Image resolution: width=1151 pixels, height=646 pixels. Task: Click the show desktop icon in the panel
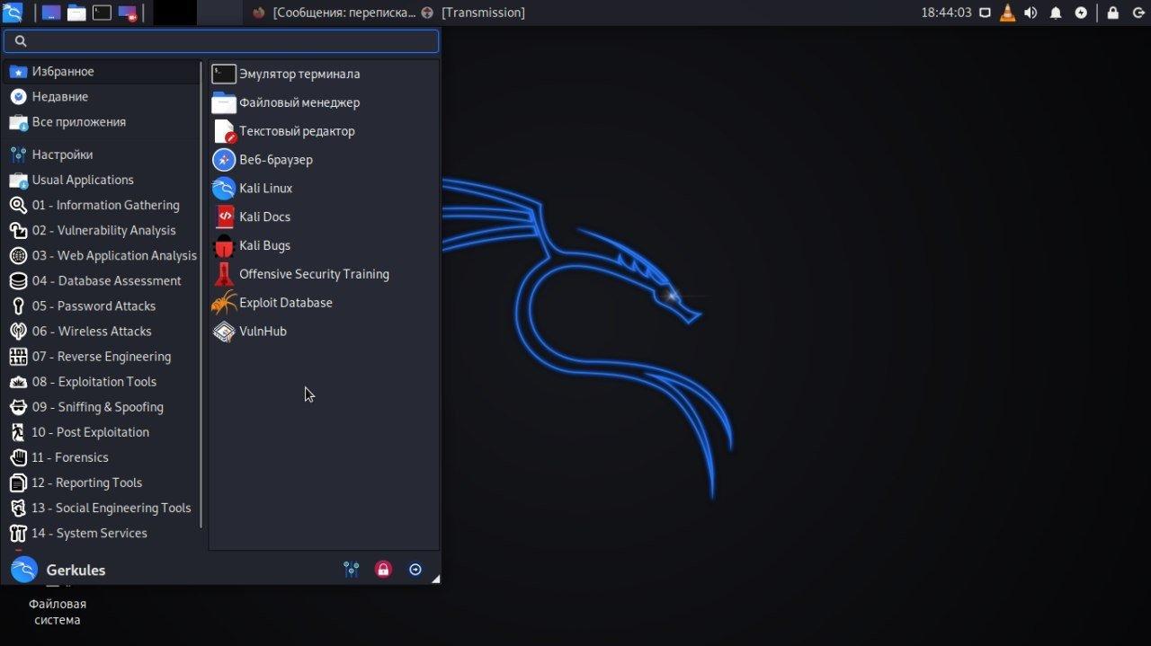[51, 13]
